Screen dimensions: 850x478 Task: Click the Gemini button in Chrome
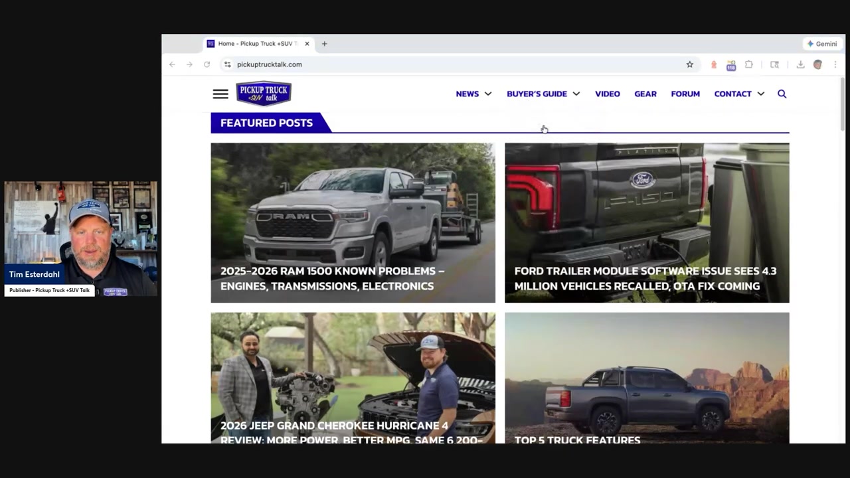(x=822, y=44)
